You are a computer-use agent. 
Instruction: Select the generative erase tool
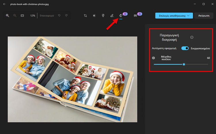121,15
